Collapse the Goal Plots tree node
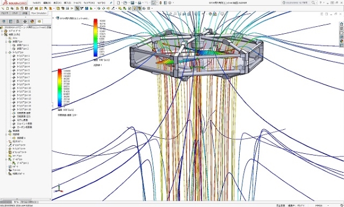Image resolution: width=344 pixels, height=207 pixels. 6,160
